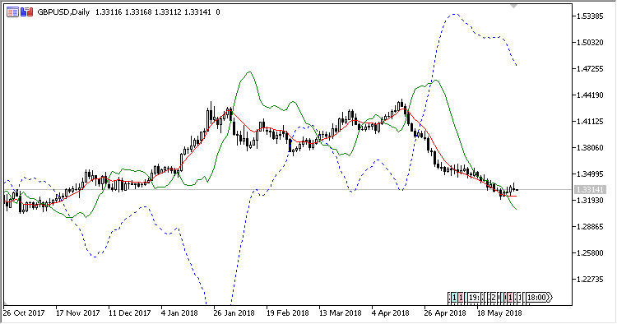Screen dimensions: 617x324
Task: Click the grey current price tag on price axis
Action: tap(590, 190)
